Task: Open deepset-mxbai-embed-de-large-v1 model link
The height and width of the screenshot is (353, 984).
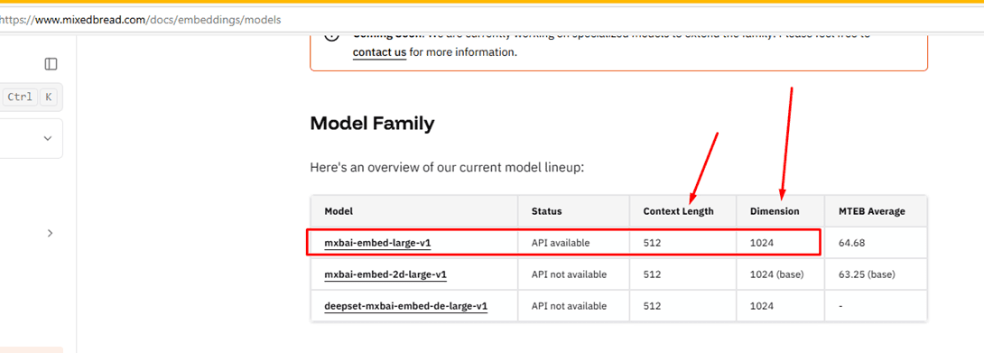Action: pos(406,307)
